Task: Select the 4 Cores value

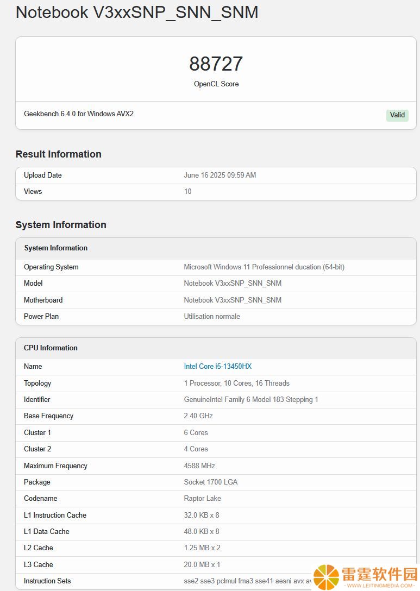Action: click(x=196, y=449)
